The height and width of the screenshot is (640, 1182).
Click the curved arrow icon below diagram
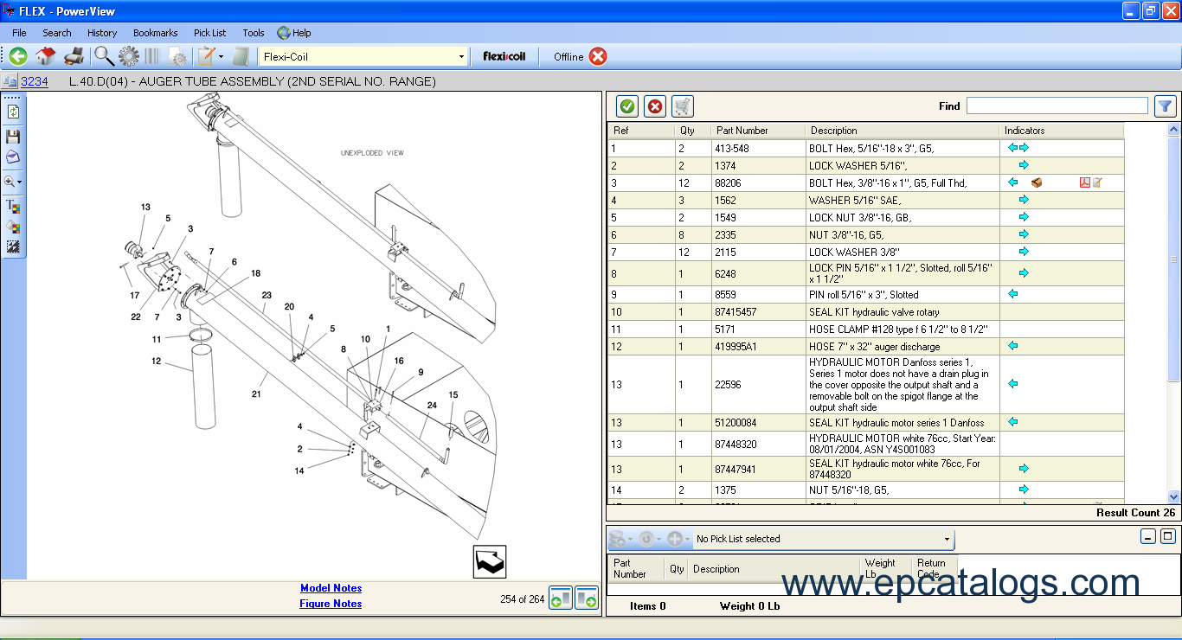click(x=490, y=562)
